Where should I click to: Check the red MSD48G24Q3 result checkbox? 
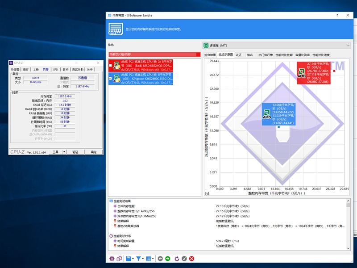pyautogui.click(x=110, y=65)
